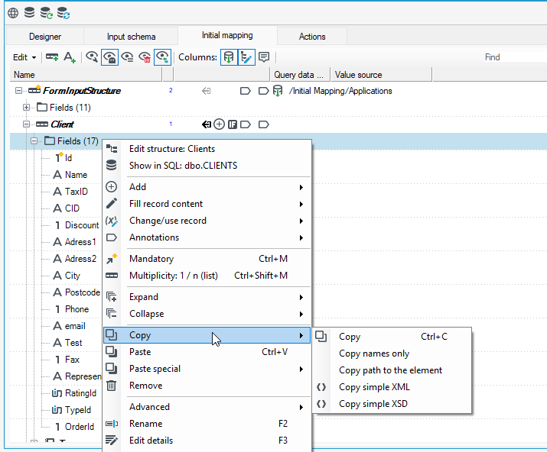Click the eye icon with list lines

click(x=127, y=57)
